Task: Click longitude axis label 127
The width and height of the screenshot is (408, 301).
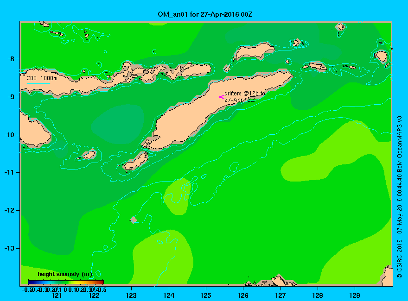Action: click(280, 295)
